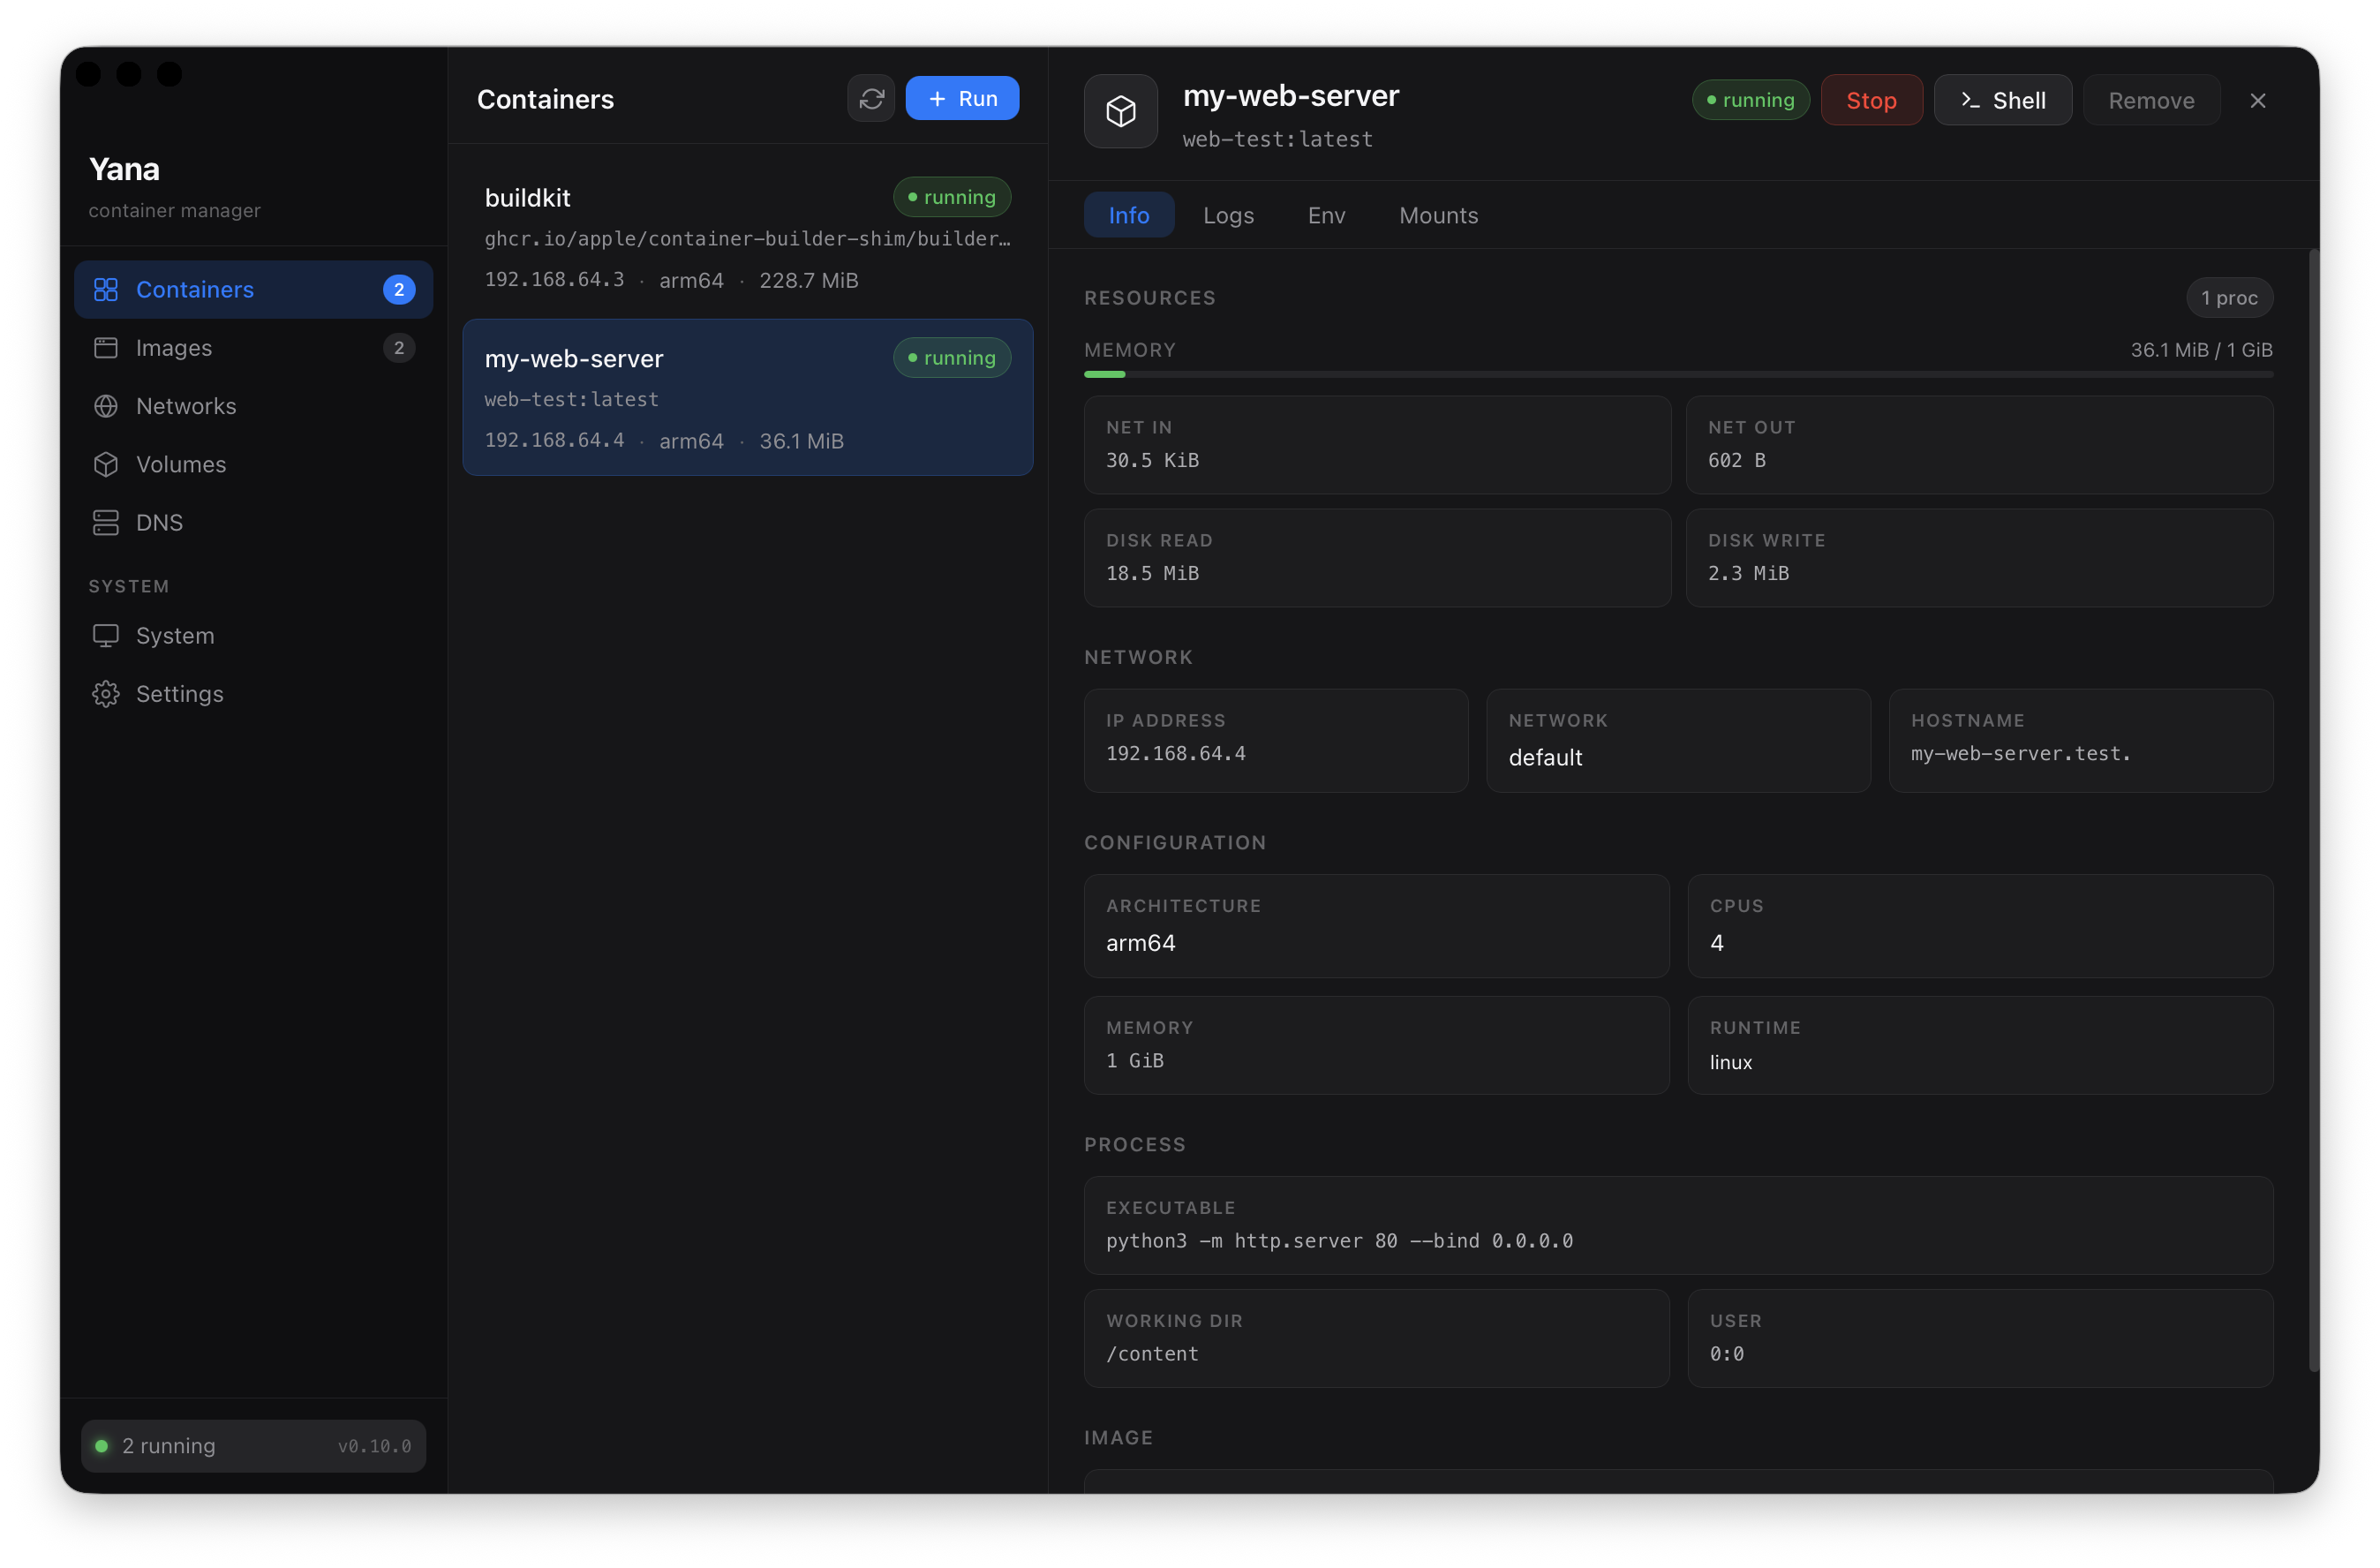Stop the my-web-server container
The width and height of the screenshot is (2380, 1568).
click(x=1870, y=100)
